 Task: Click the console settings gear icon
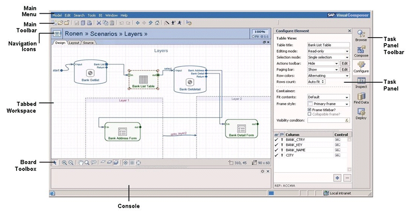pyautogui.click(x=263, y=171)
